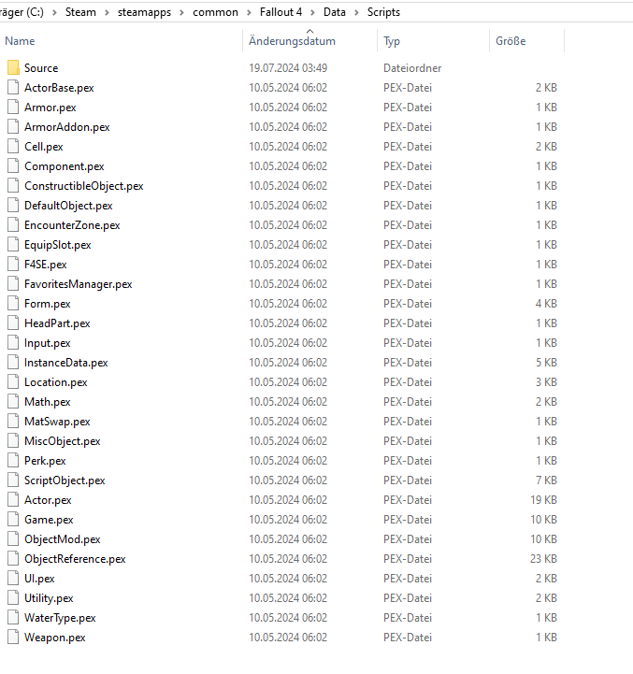The width and height of the screenshot is (633, 674).
Task: Select the Actor.pex file icon
Action: 13,500
